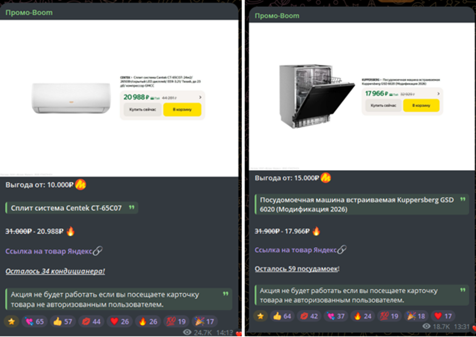Tap the kiss-lips reaction with count 44
This screenshot has height=337, width=476.
[92, 321]
